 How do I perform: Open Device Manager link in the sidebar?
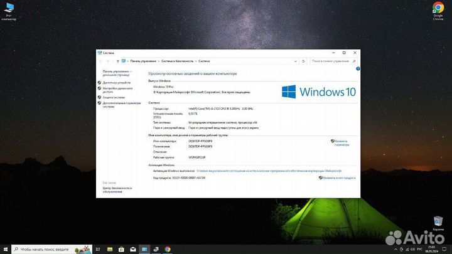(117, 83)
